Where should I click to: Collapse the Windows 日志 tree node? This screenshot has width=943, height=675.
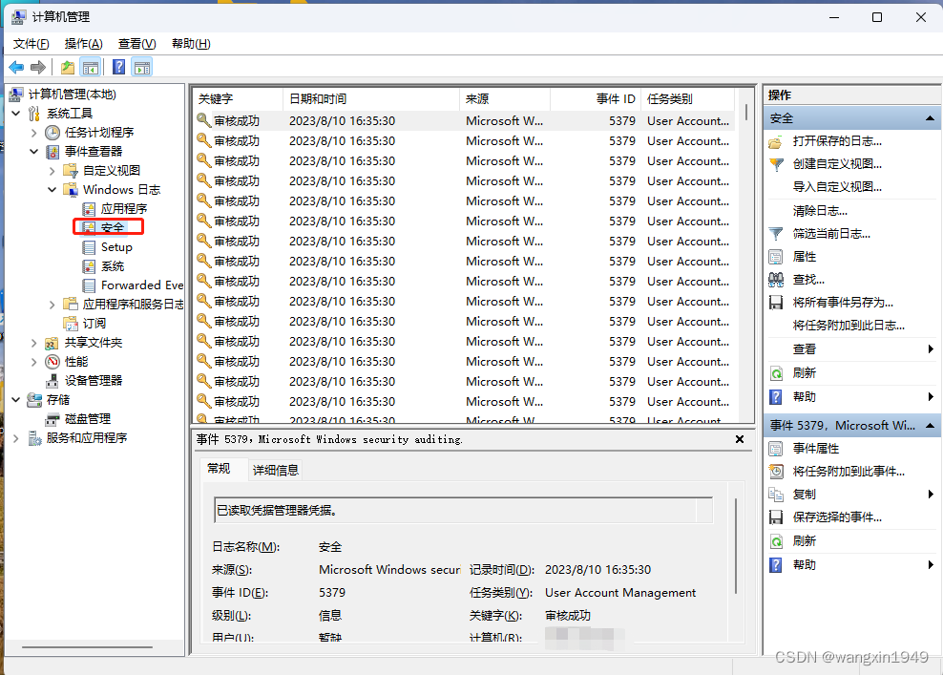(52, 189)
